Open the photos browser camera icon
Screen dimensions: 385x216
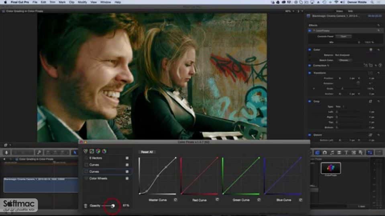coord(325,152)
